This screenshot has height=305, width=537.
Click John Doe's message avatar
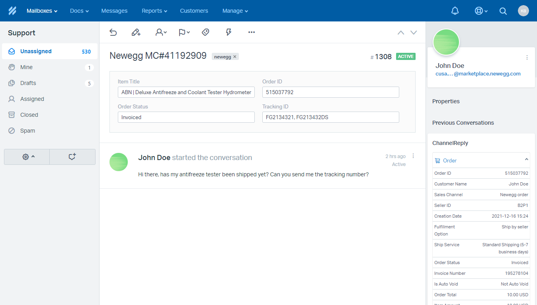(119, 162)
